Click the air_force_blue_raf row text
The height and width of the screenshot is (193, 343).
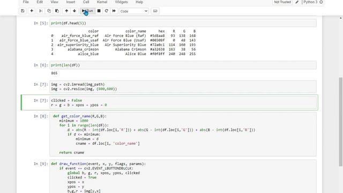click(80, 36)
